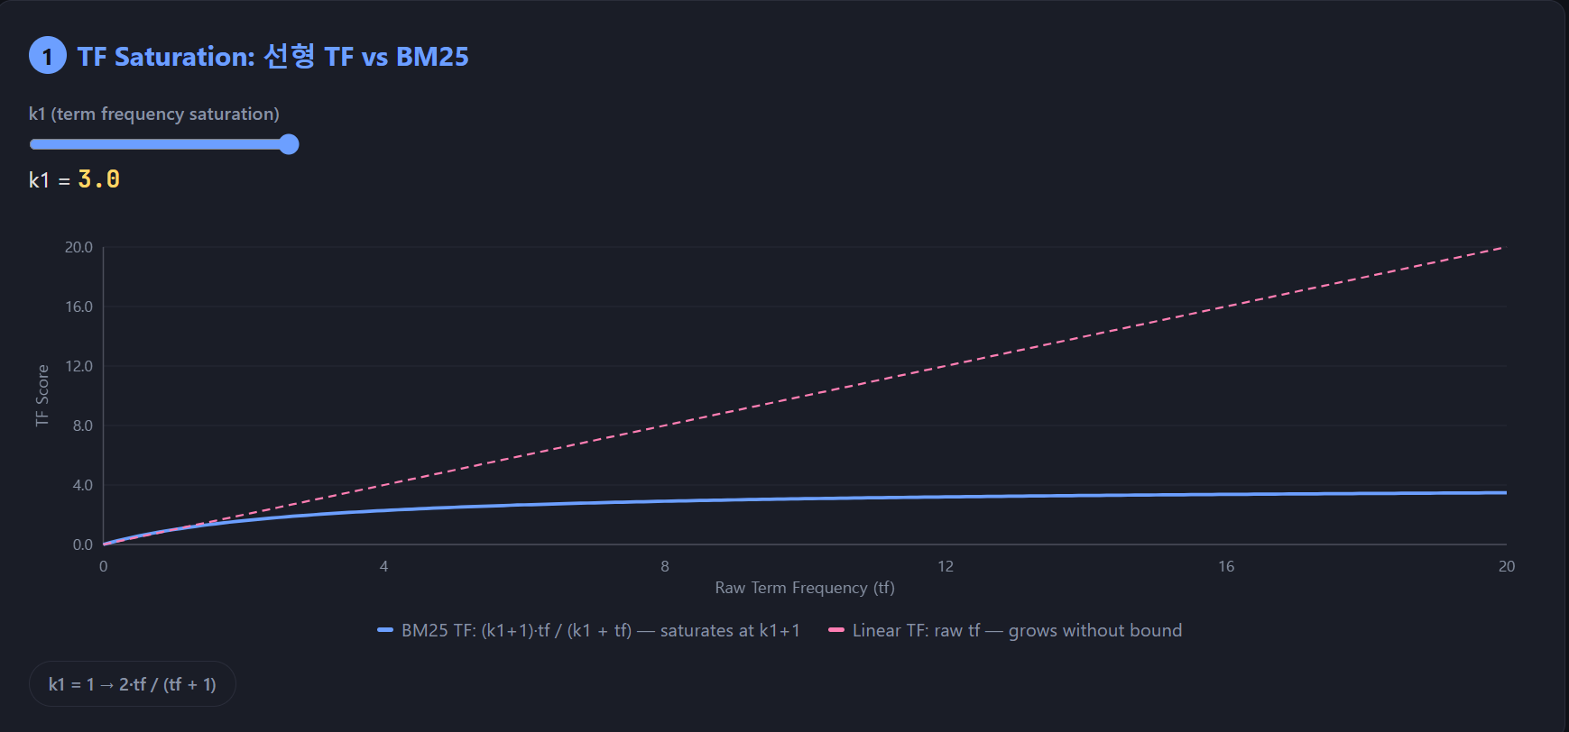Toggle the BM25 TF series legend label

pyautogui.click(x=600, y=630)
